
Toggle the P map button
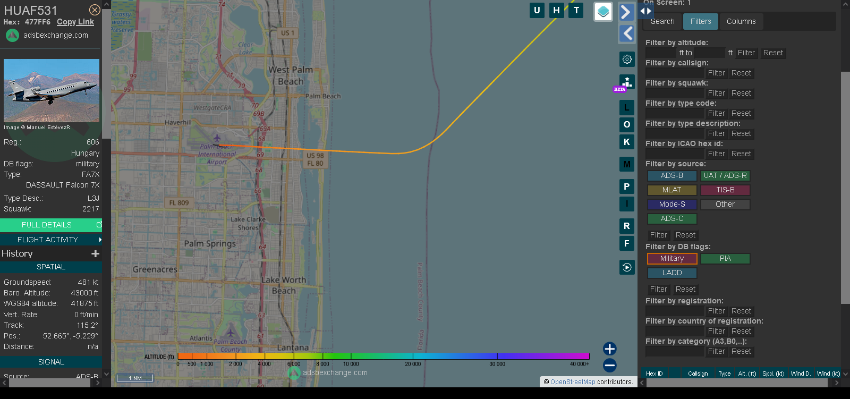(x=627, y=186)
